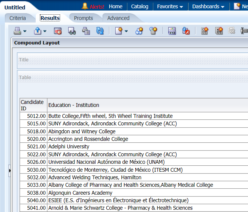
Task: Open Print and Export Options icon
Action: tap(86, 31)
